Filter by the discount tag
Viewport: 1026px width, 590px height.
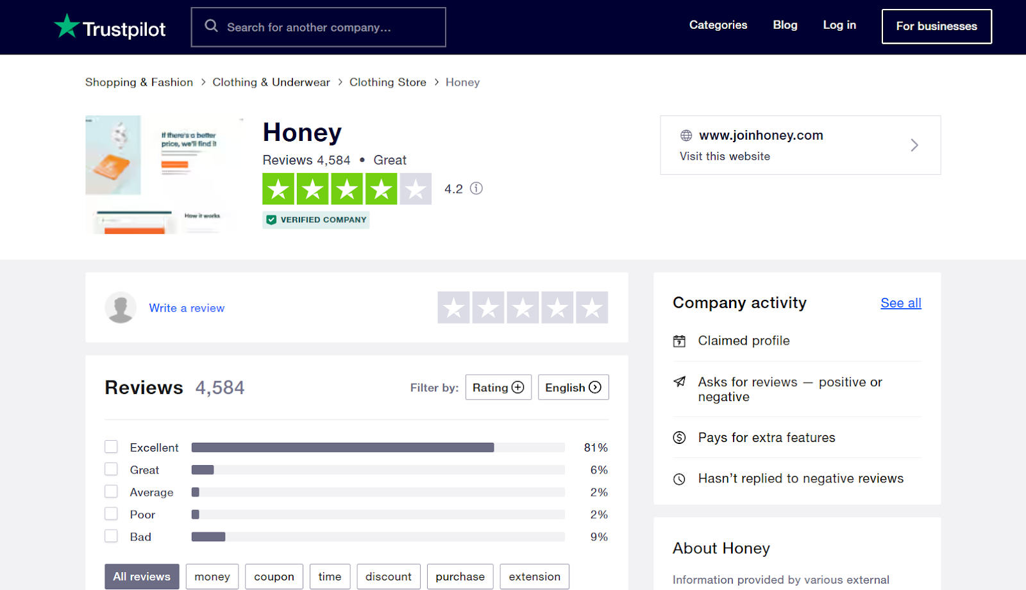pyautogui.click(x=389, y=577)
